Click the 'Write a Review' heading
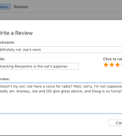The height and width of the screenshot is (136, 122). coord(16,33)
